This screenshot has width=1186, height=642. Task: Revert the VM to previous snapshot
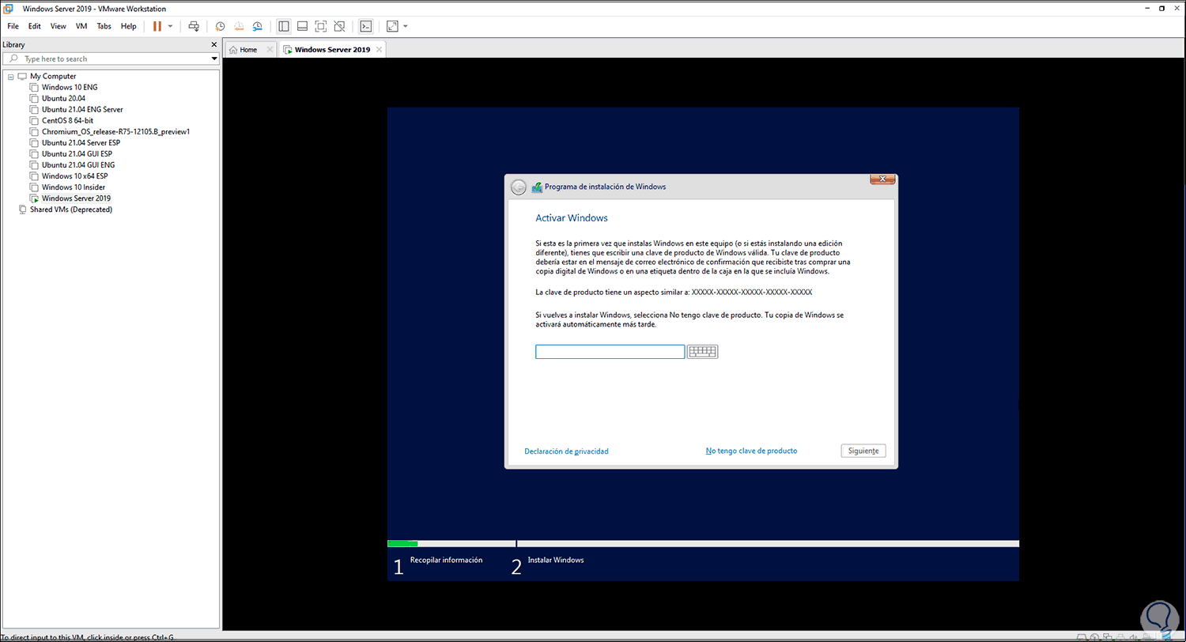[x=239, y=26]
